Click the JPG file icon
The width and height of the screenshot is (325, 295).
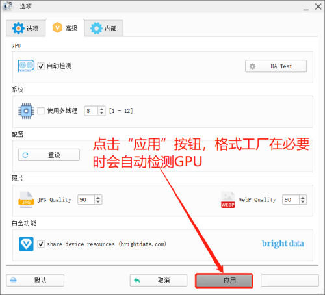26,199
